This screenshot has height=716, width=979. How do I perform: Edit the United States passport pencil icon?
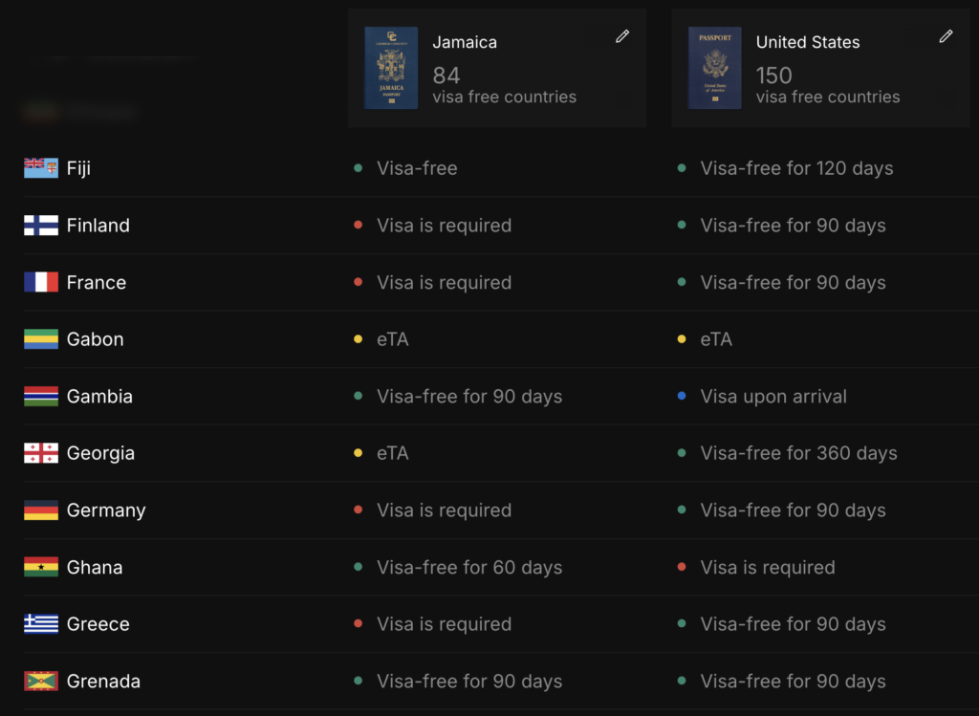click(x=946, y=36)
